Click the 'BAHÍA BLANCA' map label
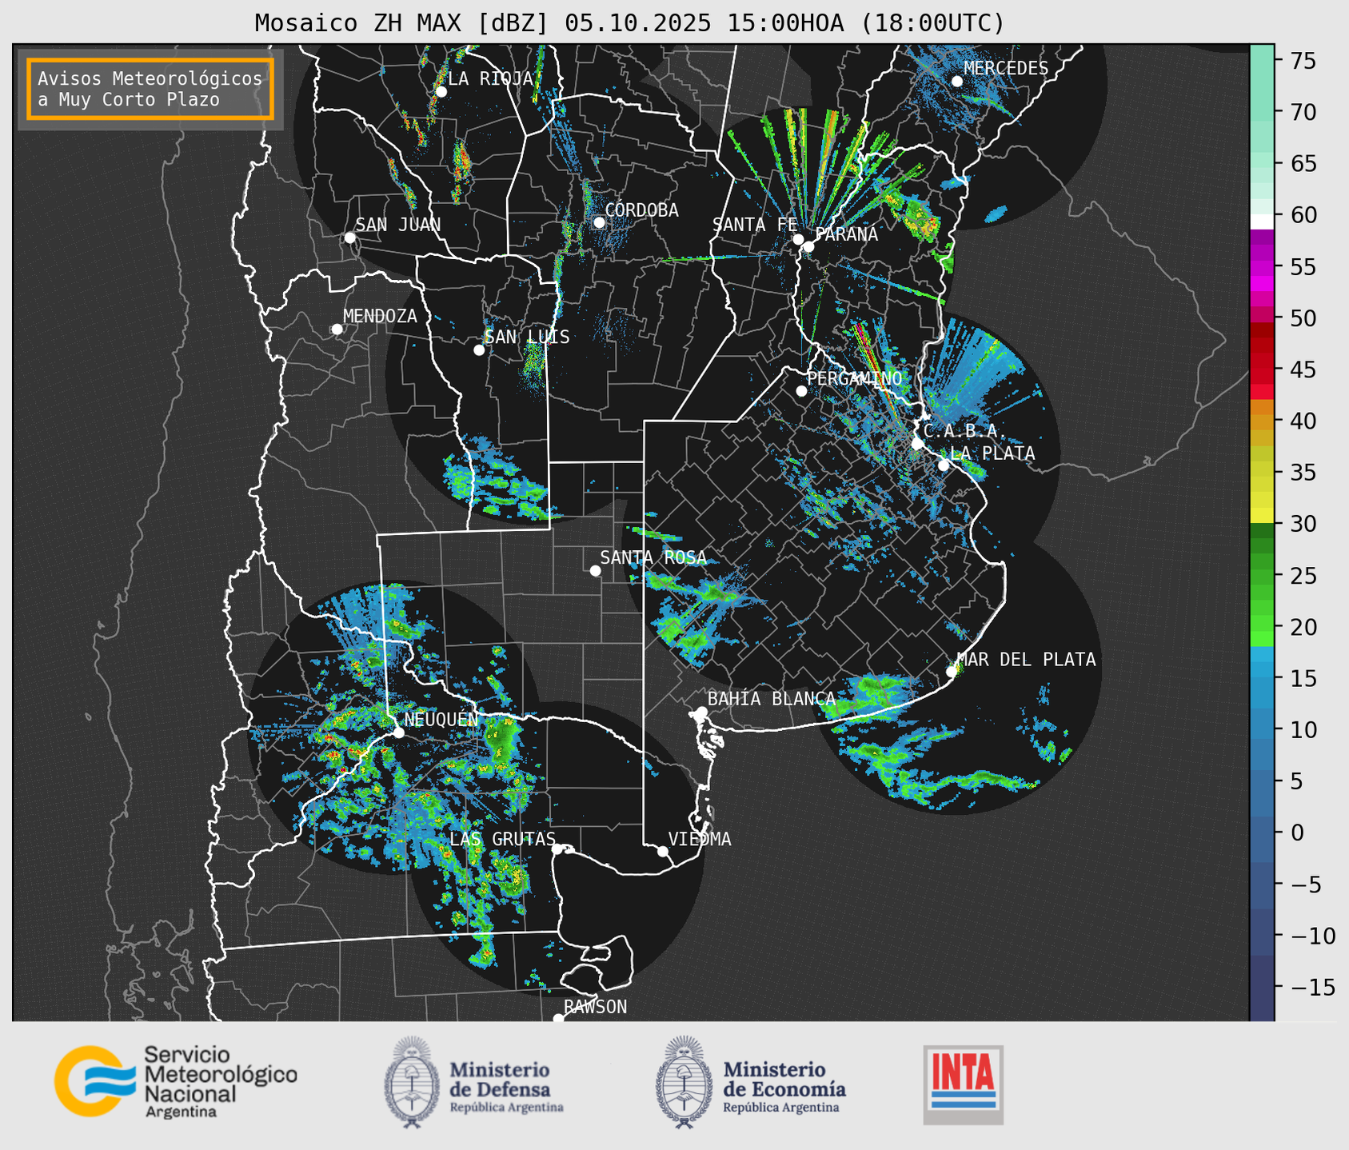Viewport: 1349px width, 1150px height. [772, 699]
